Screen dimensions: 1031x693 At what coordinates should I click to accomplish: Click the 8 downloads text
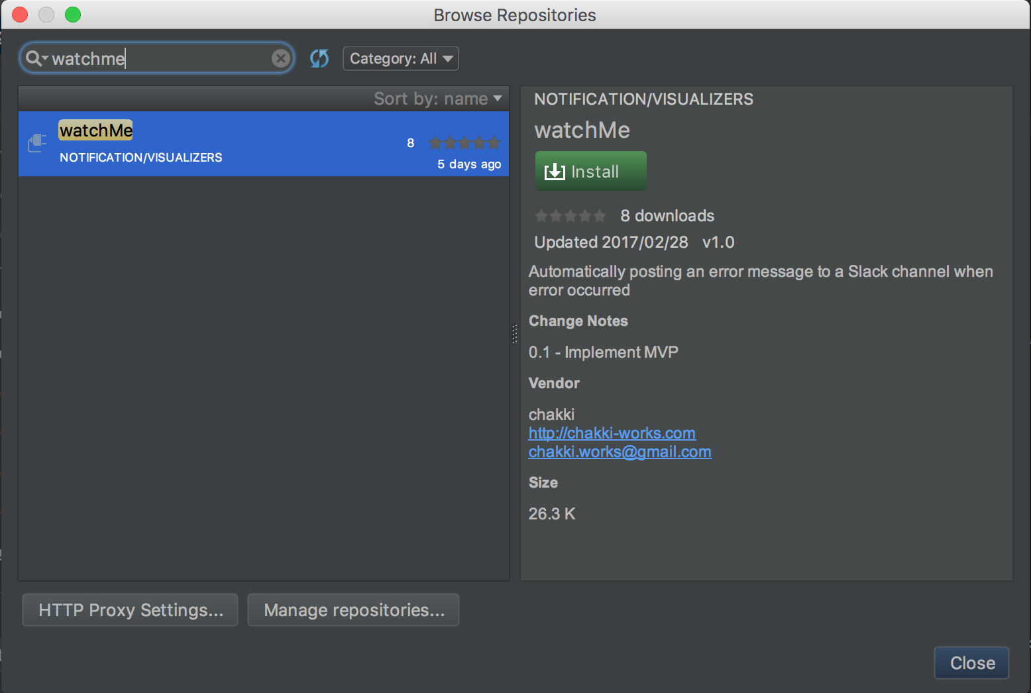point(667,216)
